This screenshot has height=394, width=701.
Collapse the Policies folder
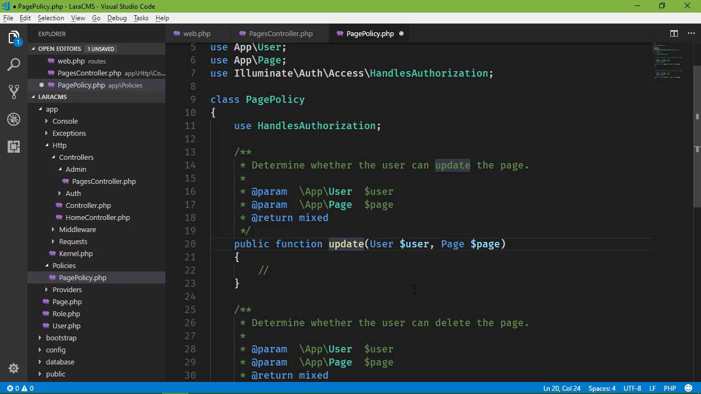tap(64, 265)
